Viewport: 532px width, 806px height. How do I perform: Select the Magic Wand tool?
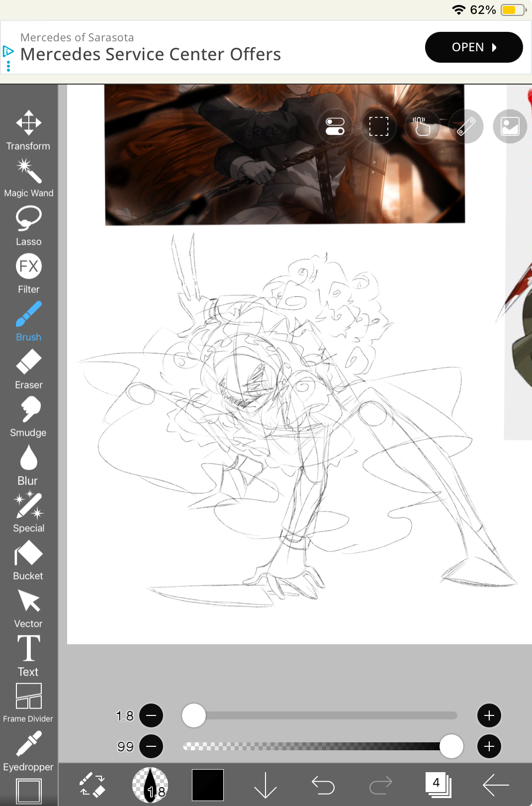(x=28, y=178)
